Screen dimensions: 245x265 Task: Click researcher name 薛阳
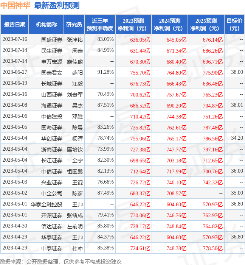[x=78, y=73]
